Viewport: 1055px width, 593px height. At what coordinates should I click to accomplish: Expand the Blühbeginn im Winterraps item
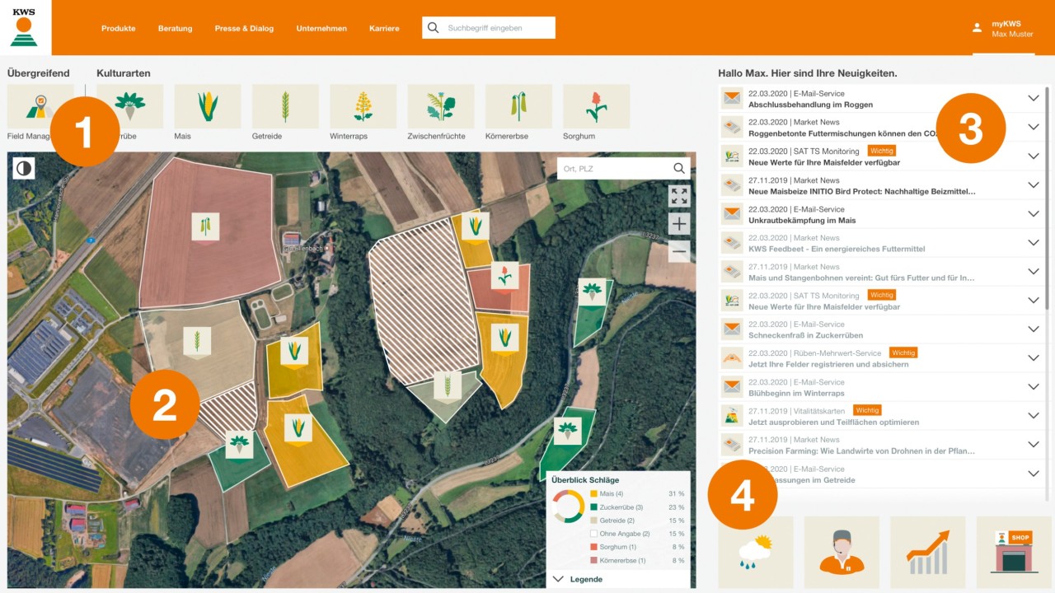point(1034,386)
